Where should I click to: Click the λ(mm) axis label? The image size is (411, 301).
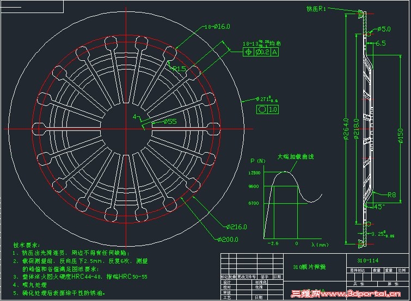(x=320, y=244)
